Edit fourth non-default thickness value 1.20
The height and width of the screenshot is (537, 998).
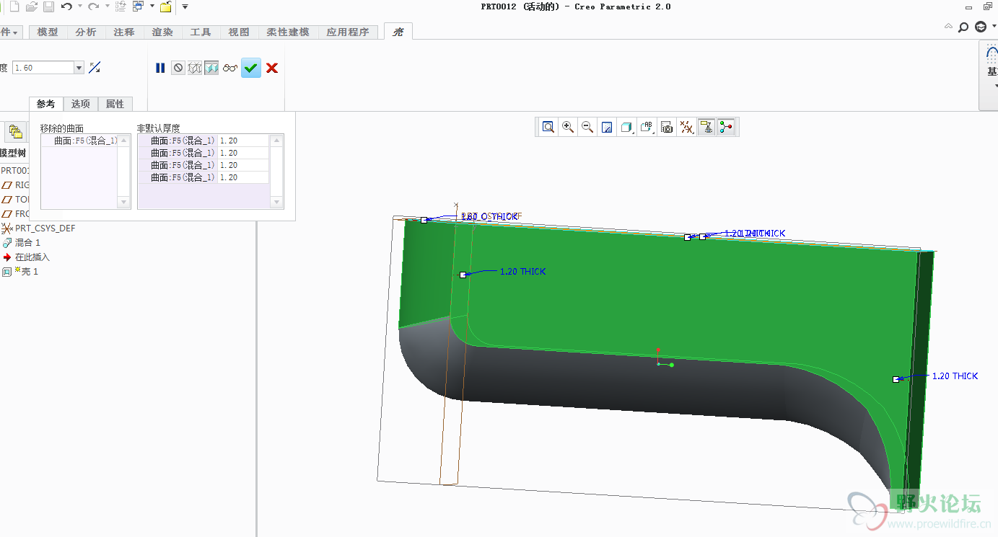coord(243,177)
